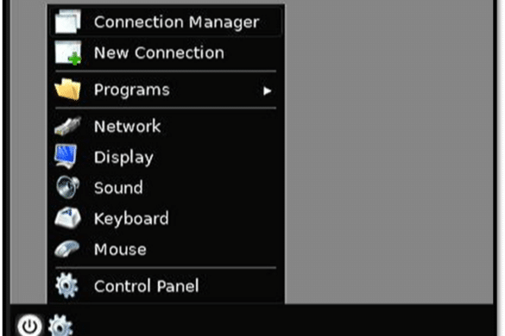Click the Control Panel gear icon in menu

pos(67,285)
